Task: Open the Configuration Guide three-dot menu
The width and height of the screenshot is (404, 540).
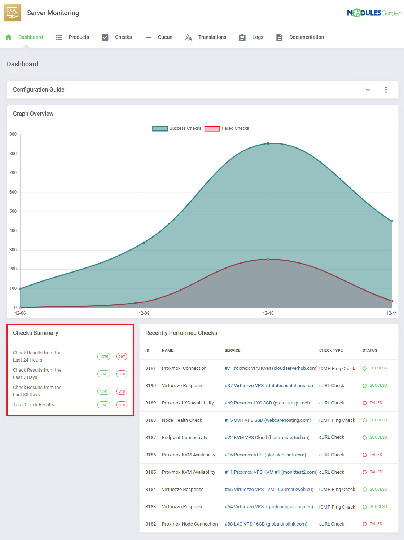Action: pos(386,90)
